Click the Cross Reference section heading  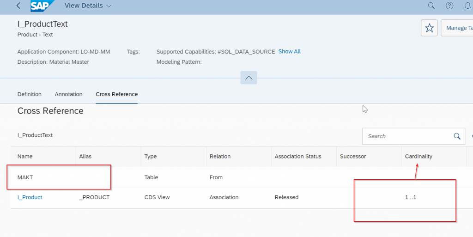tap(50, 111)
